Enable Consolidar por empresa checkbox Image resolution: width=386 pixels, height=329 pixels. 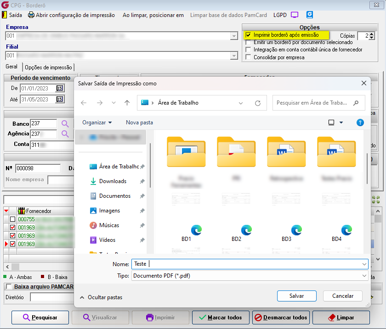pyautogui.click(x=249, y=57)
